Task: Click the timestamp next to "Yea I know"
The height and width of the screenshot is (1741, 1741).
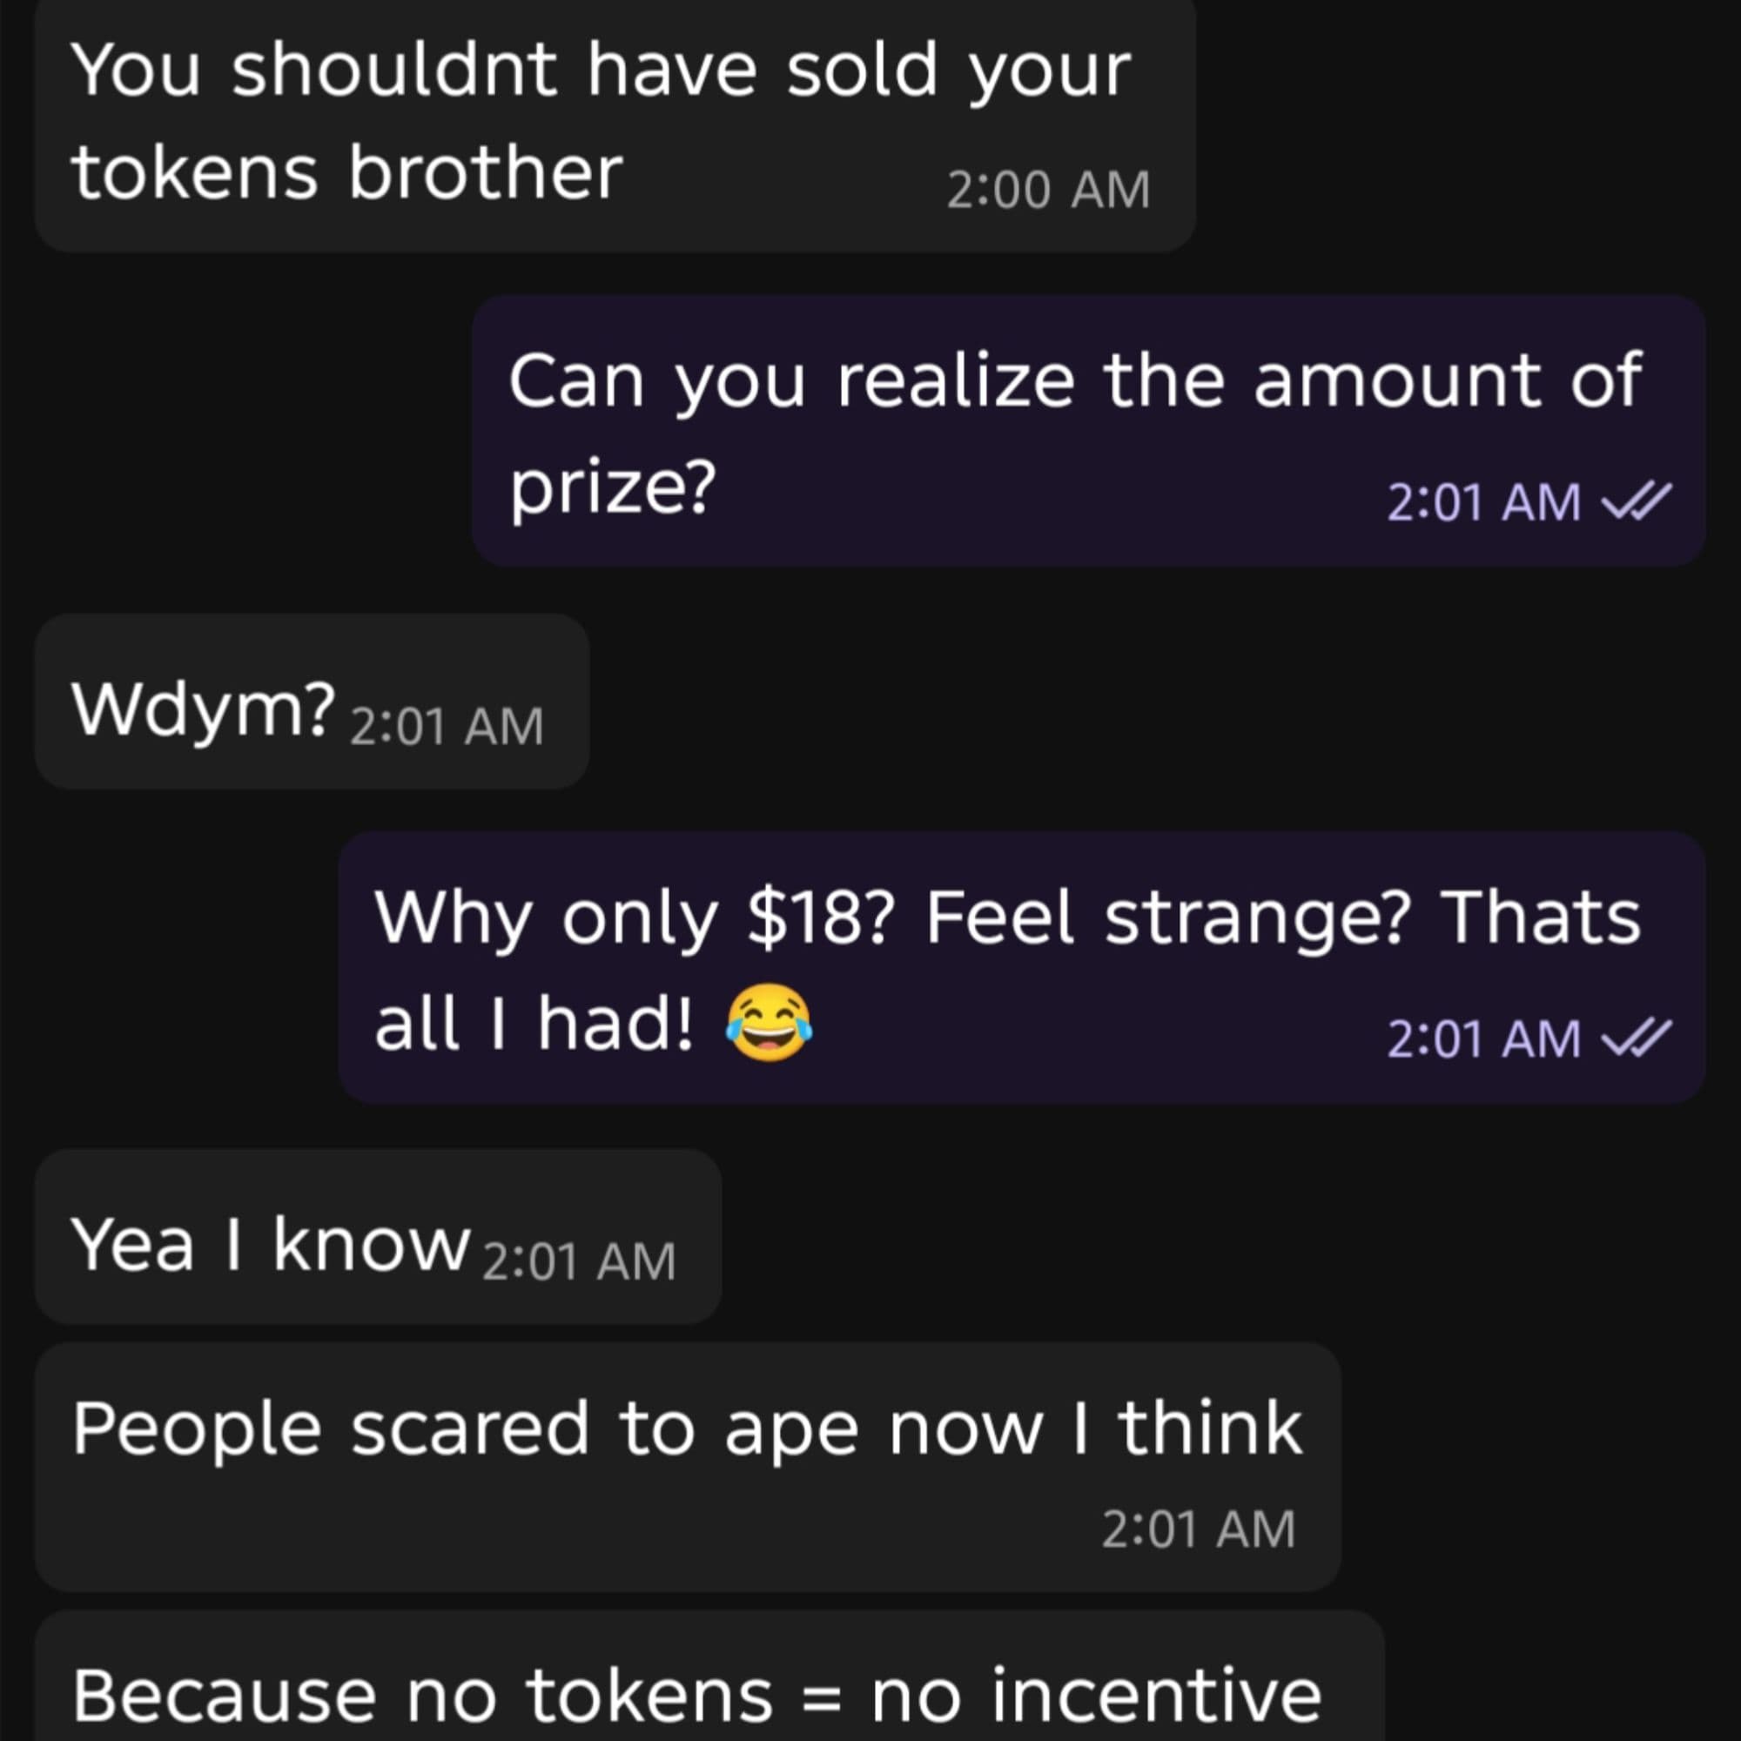Action: point(579,1260)
